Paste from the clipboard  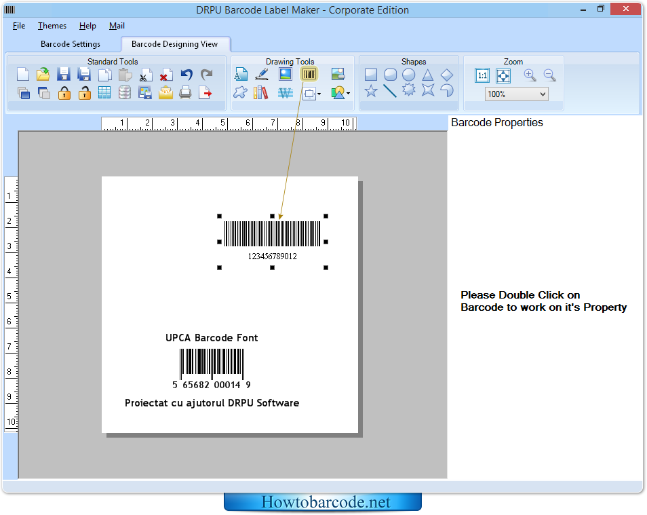125,75
